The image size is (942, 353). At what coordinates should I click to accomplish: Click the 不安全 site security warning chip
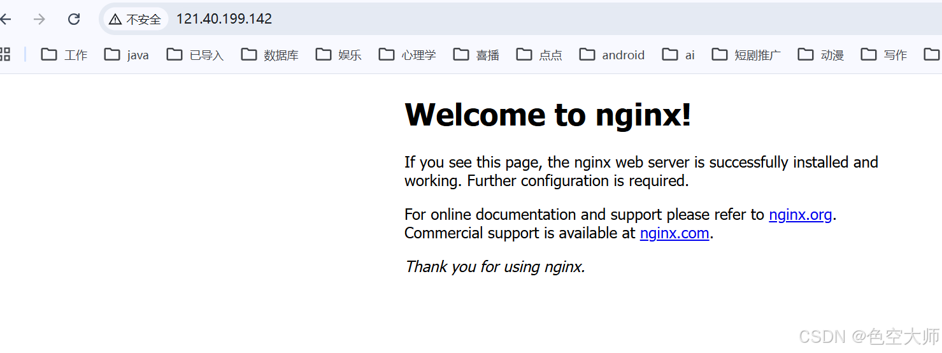pos(135,19)
